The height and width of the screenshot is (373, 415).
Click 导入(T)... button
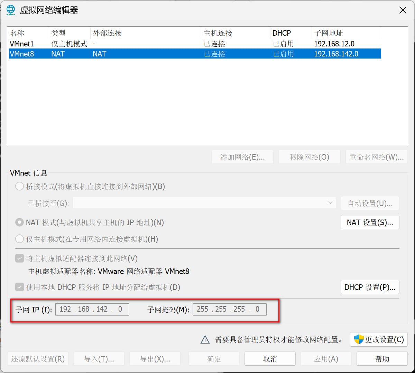pos(99,359)
